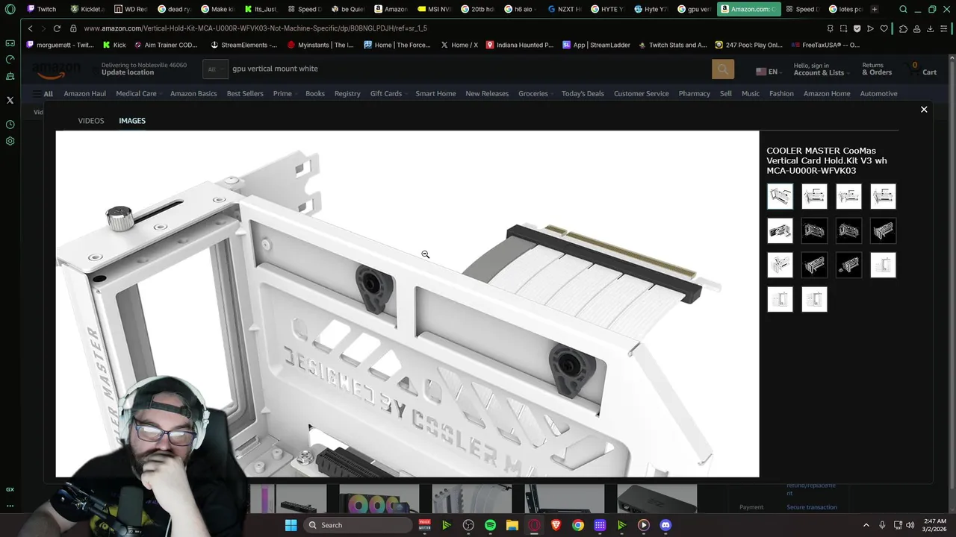The height and width of the screenshot is (537, 956).
Task: Open the Home / X bookmark
Action: tap(459, 45)
